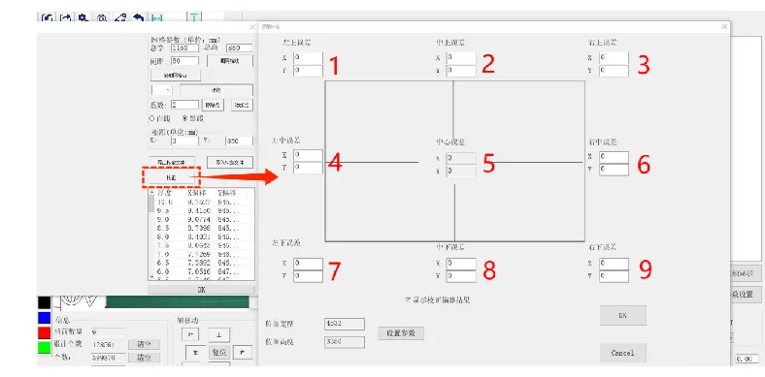Click the node-connection share icon in toolbar
The image size is (765, 377).
120,18
